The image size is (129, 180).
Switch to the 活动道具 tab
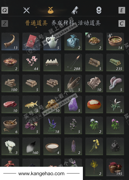pyautogui.click(x=89, y=23)
